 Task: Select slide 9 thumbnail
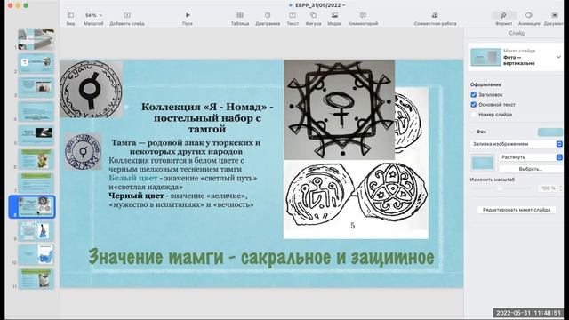pos(36,231)
